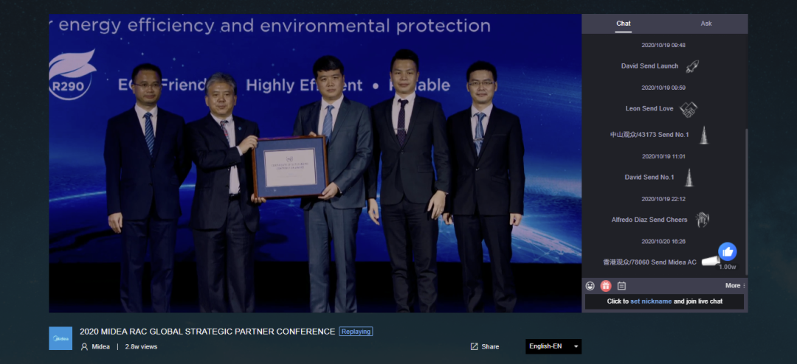Screen dimensions: 797x364
Task: Click the set nickname link
Action: (x=650, y=301)
